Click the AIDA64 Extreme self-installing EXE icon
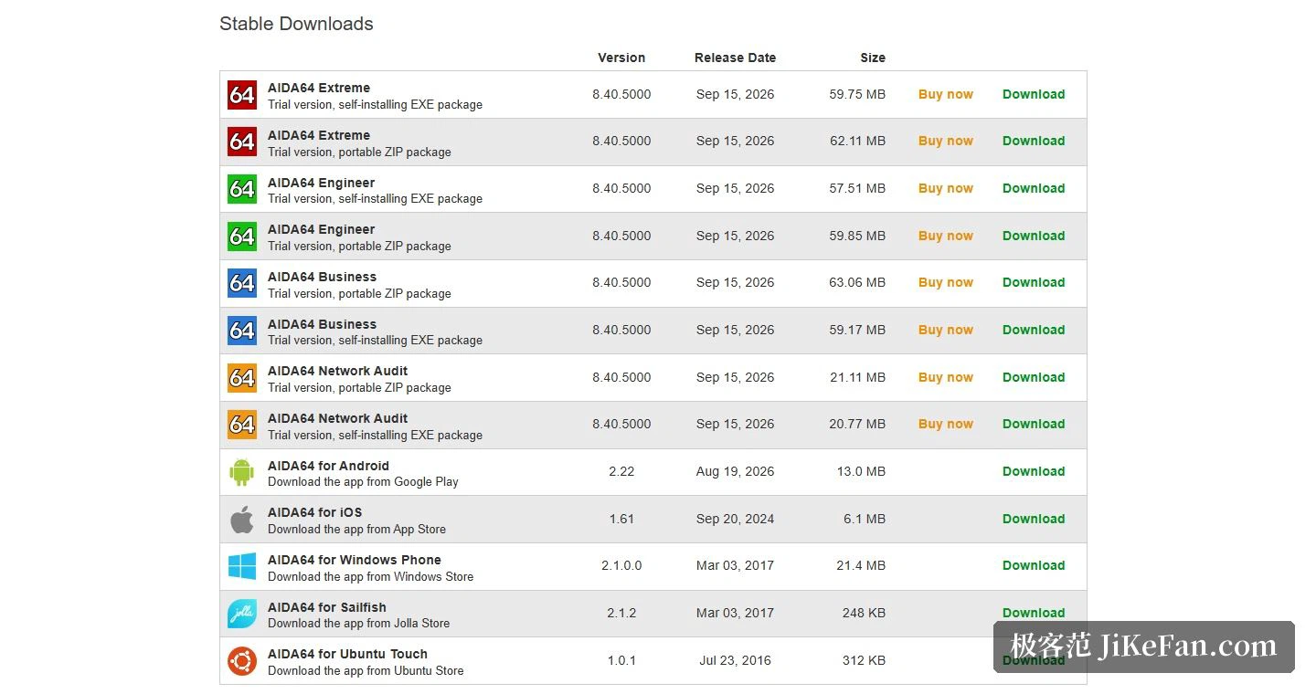1316x694 pixels. click(x=242, y=94)
